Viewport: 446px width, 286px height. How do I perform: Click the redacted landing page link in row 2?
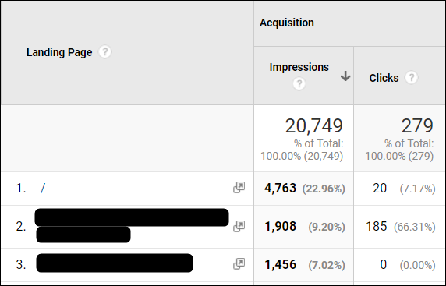(132, 225)
